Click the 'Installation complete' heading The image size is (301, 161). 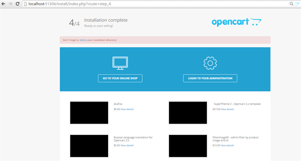(106, 20)
